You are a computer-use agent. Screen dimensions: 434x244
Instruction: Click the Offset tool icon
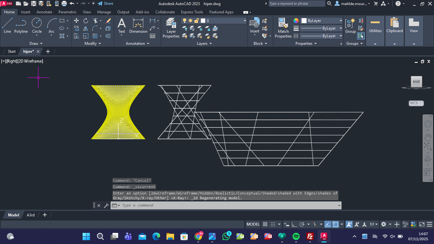click(x=108, y=36)
